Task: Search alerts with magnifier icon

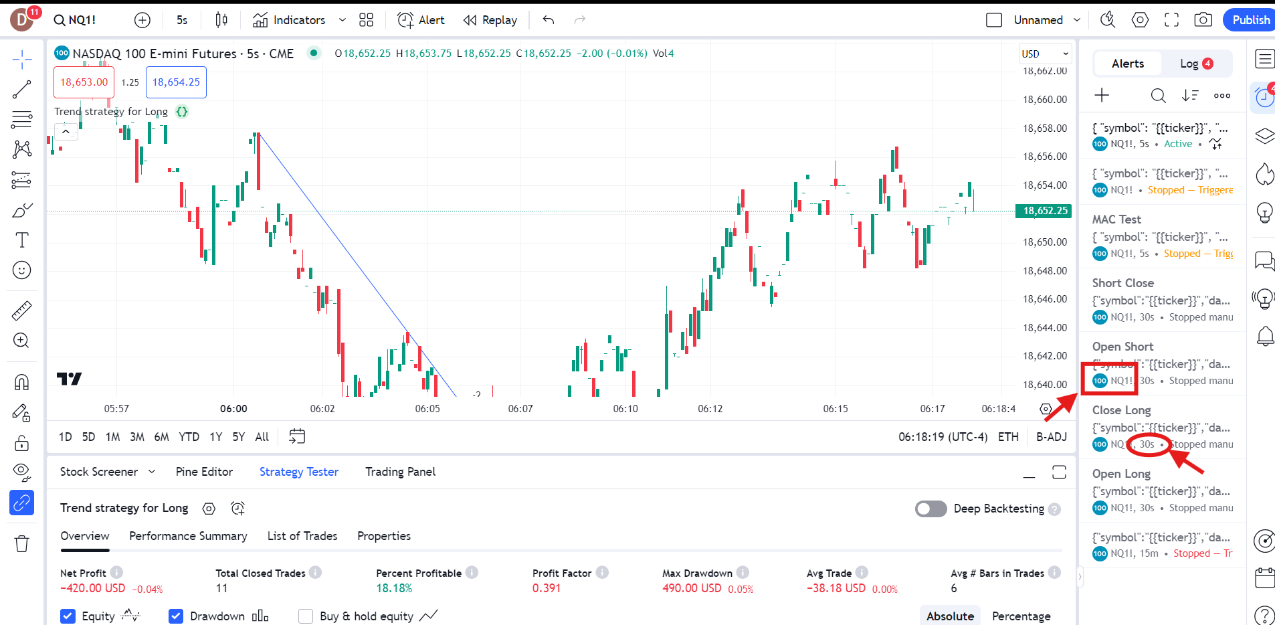Action: tap(1158, 96)
